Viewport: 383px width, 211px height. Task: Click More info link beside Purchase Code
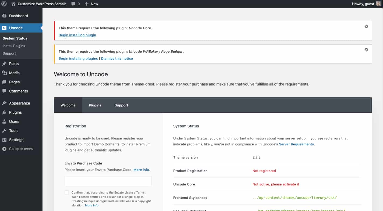(x=141, y=170)
